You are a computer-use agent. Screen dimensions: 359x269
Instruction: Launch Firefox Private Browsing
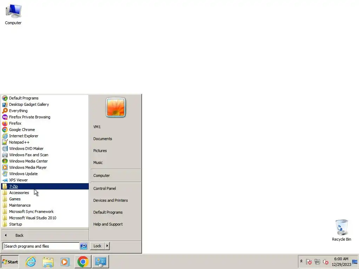[x=45, y=117]
